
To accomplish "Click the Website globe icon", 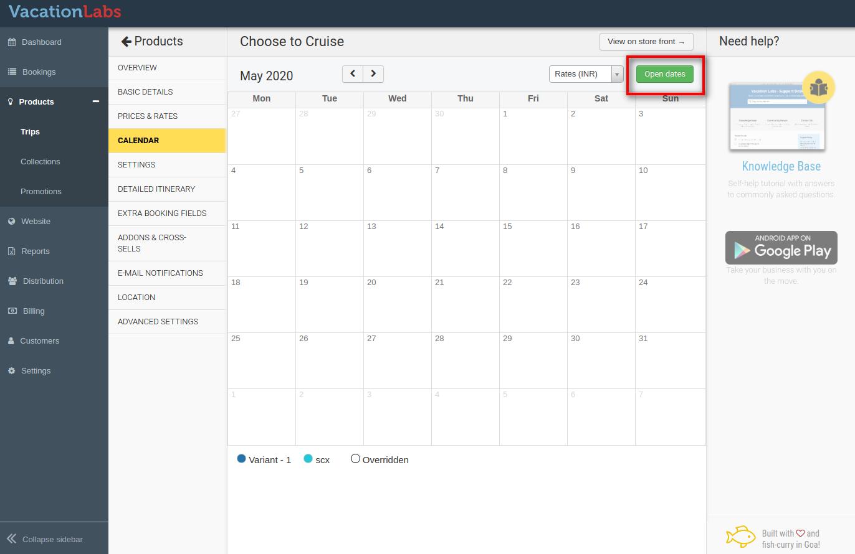I will pyautogui.click(x=12, y=222).
